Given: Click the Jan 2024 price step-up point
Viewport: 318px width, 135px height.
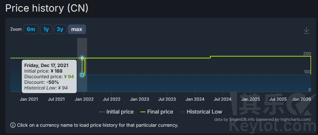Looking at the screenshot, I should 210,57.
